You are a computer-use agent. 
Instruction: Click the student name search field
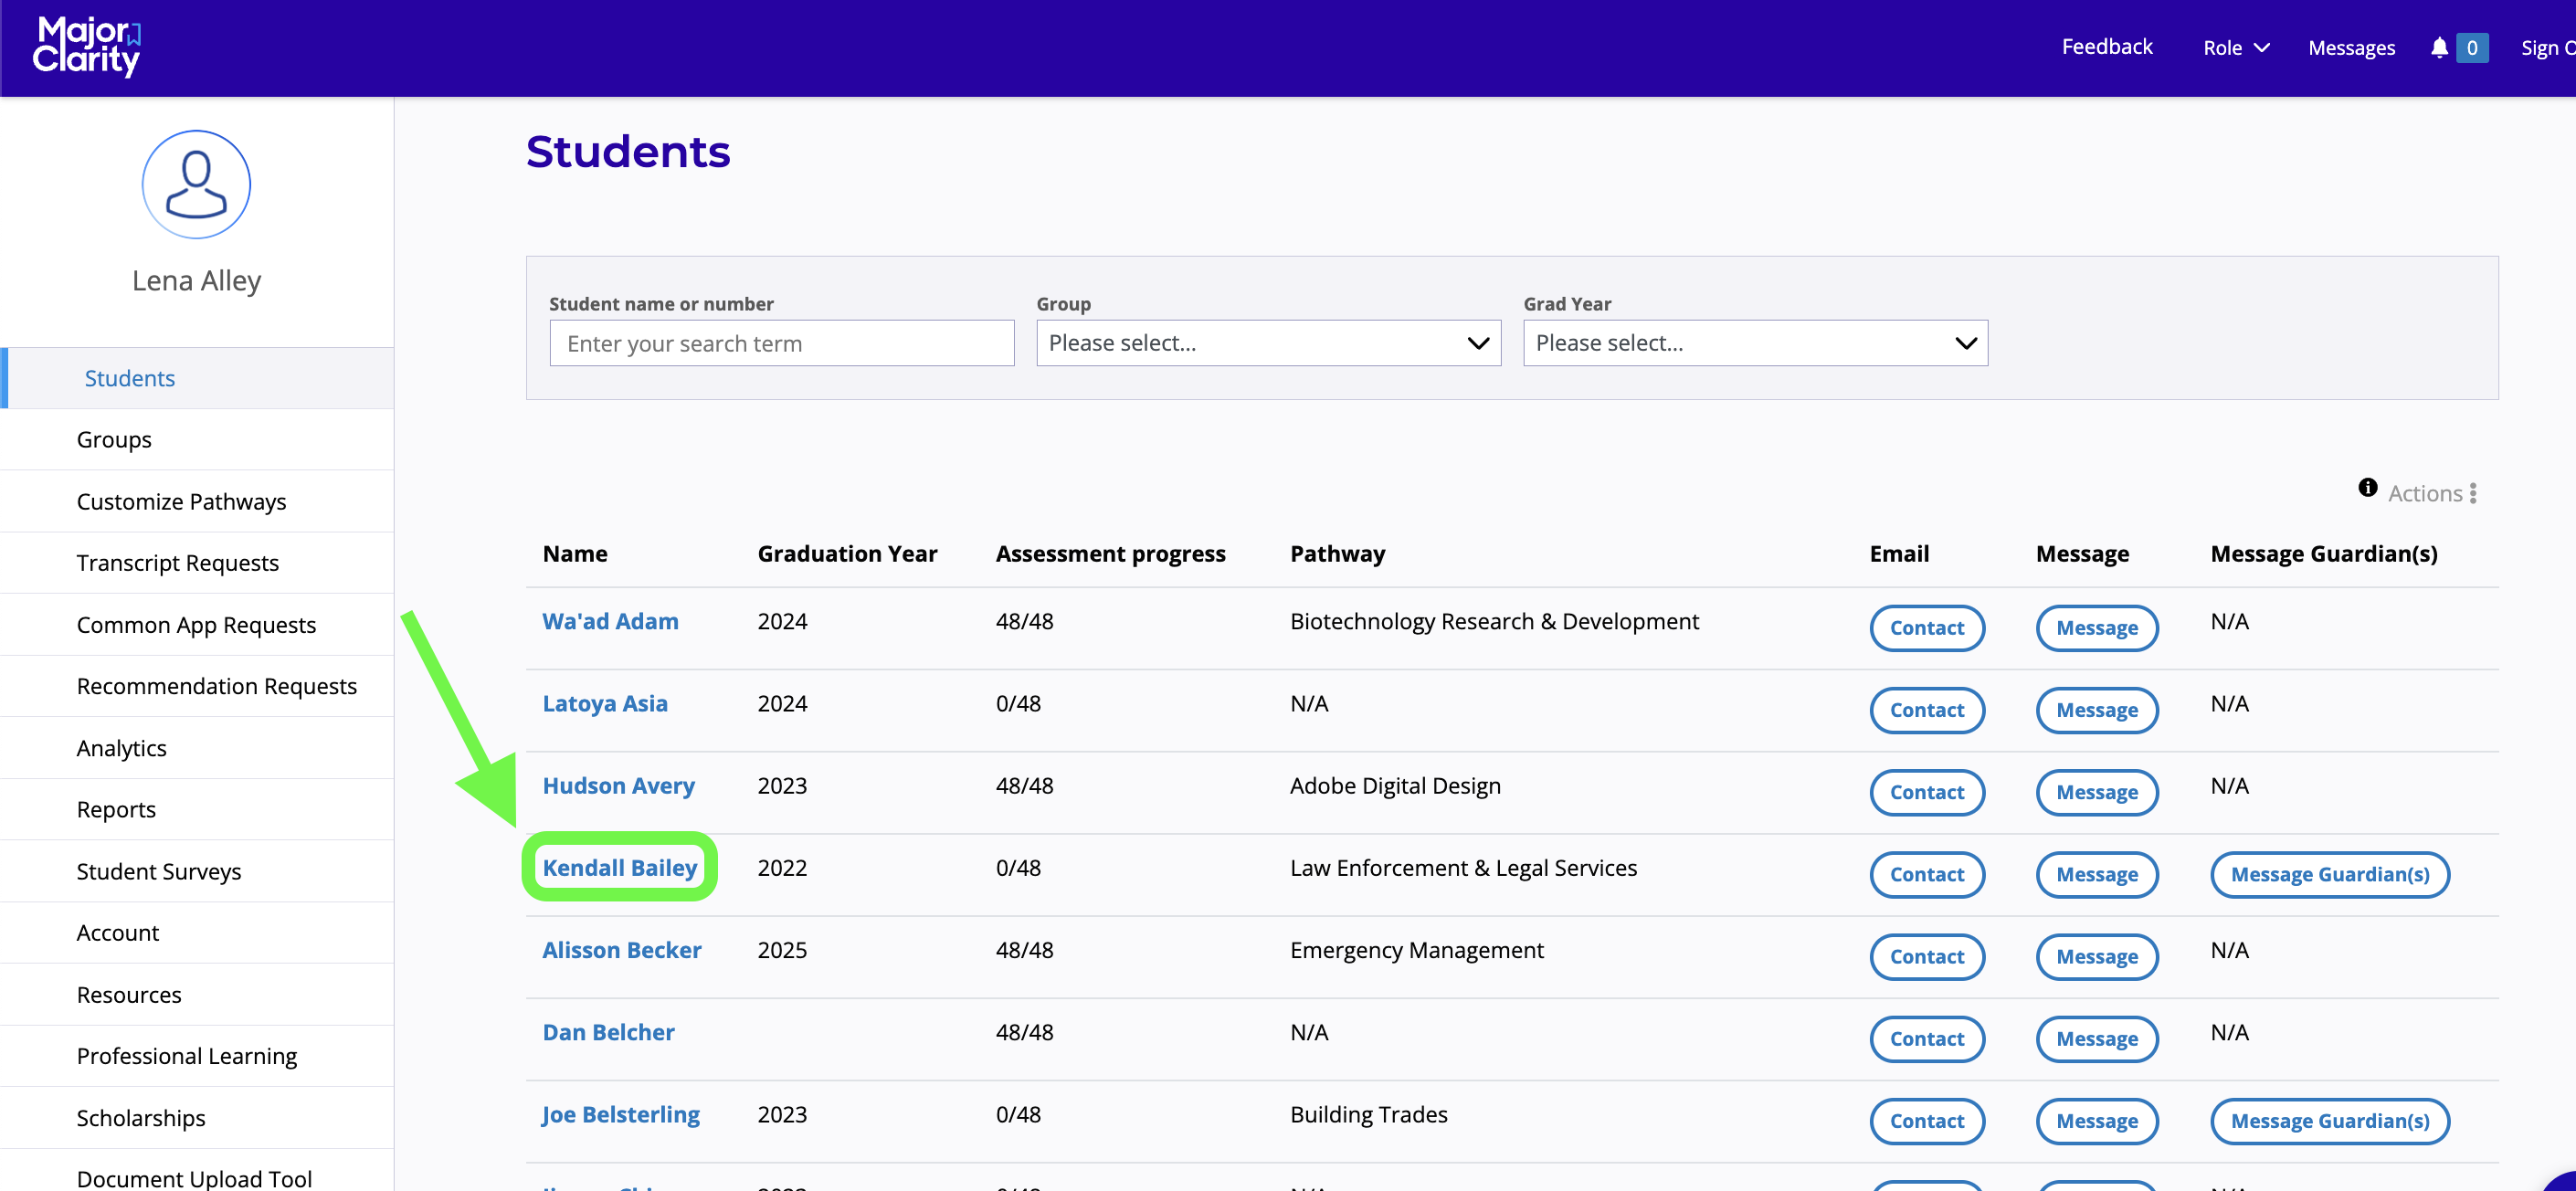[x=781, y=343]
